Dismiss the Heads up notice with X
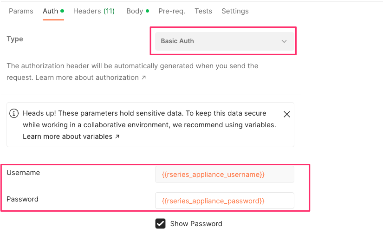 tap(287, 114)
